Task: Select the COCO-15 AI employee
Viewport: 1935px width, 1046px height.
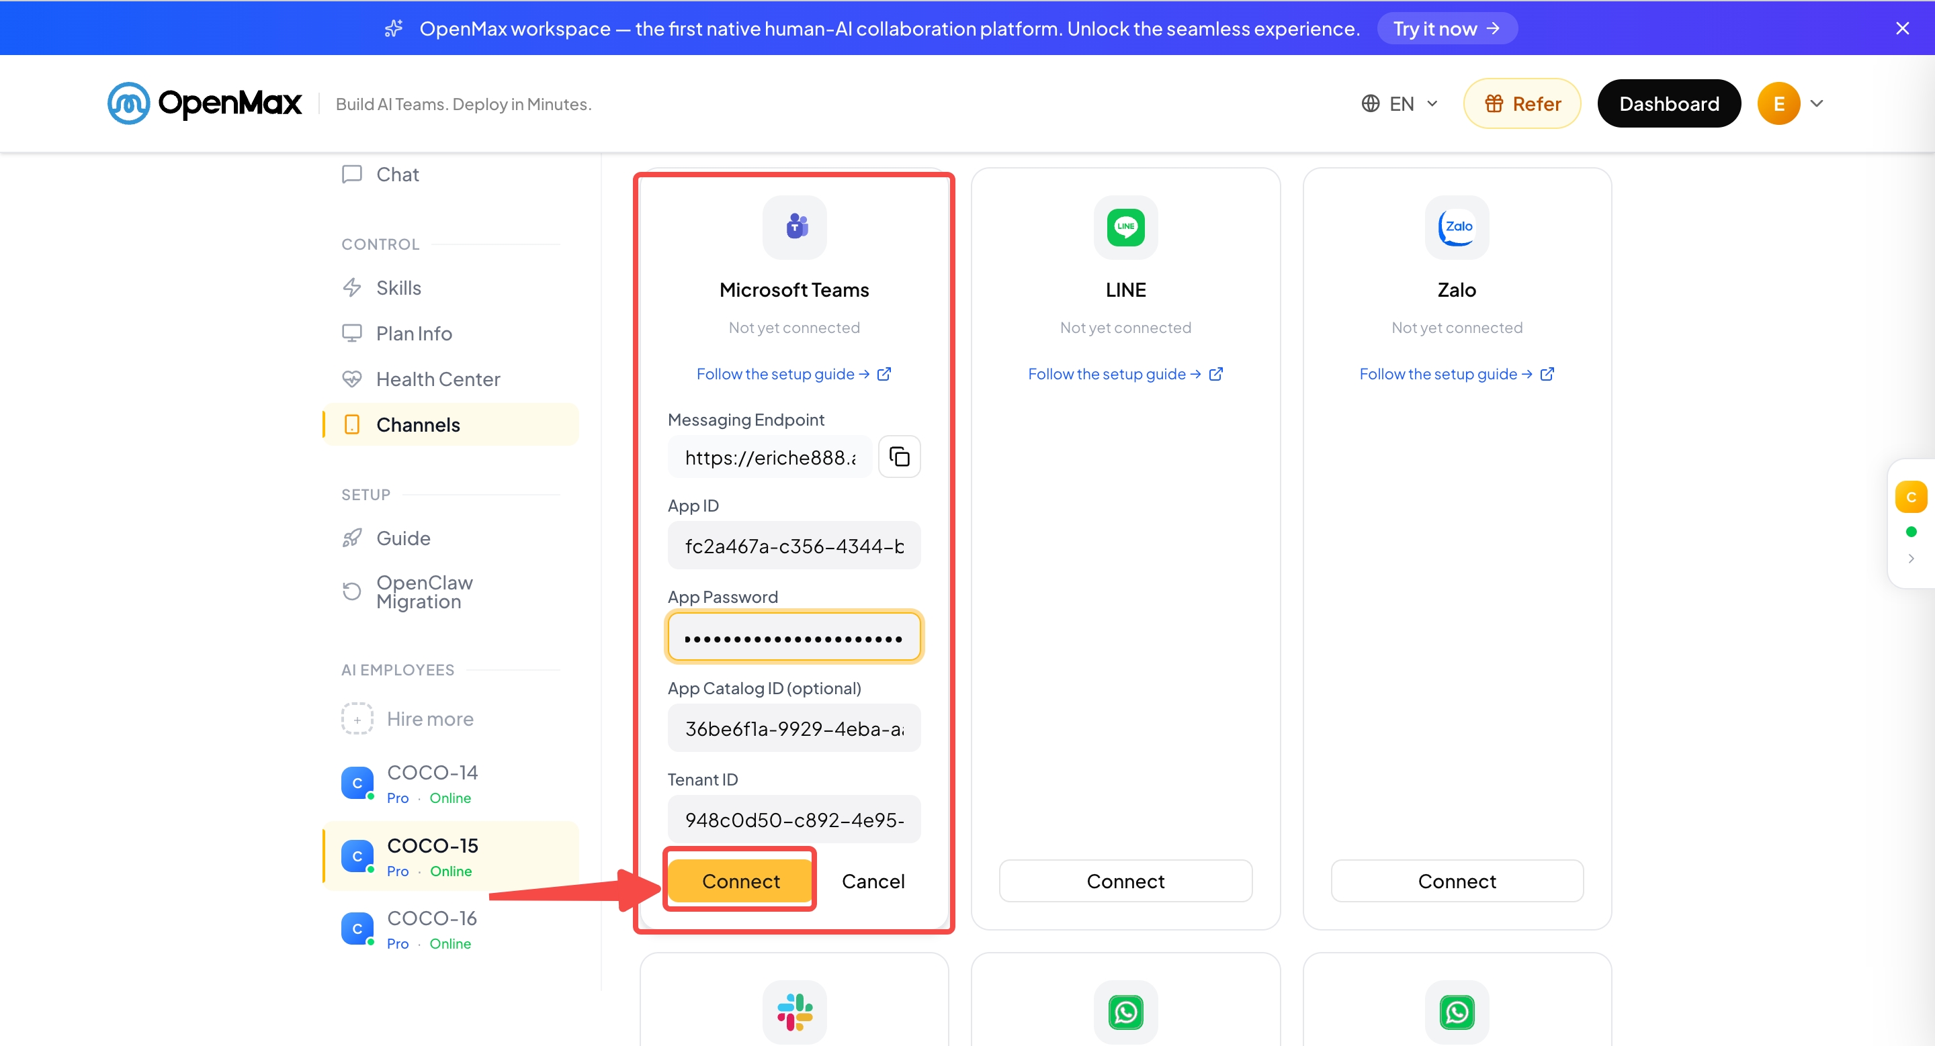Action: coord(451,855)
